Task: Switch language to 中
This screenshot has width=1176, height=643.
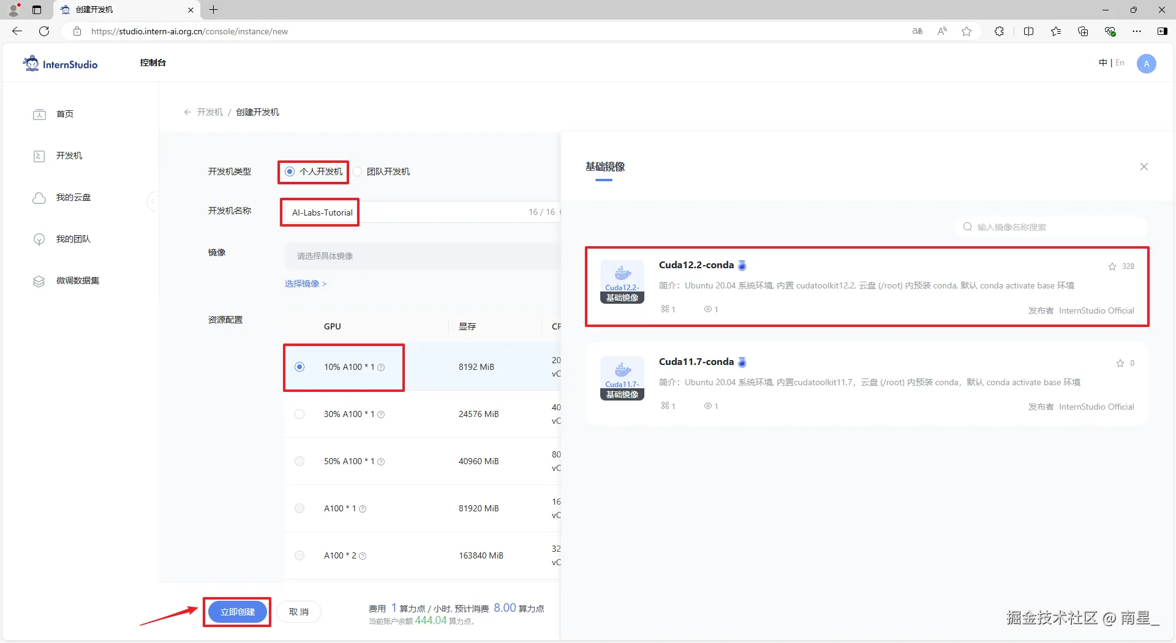Action: [1103, 62]
